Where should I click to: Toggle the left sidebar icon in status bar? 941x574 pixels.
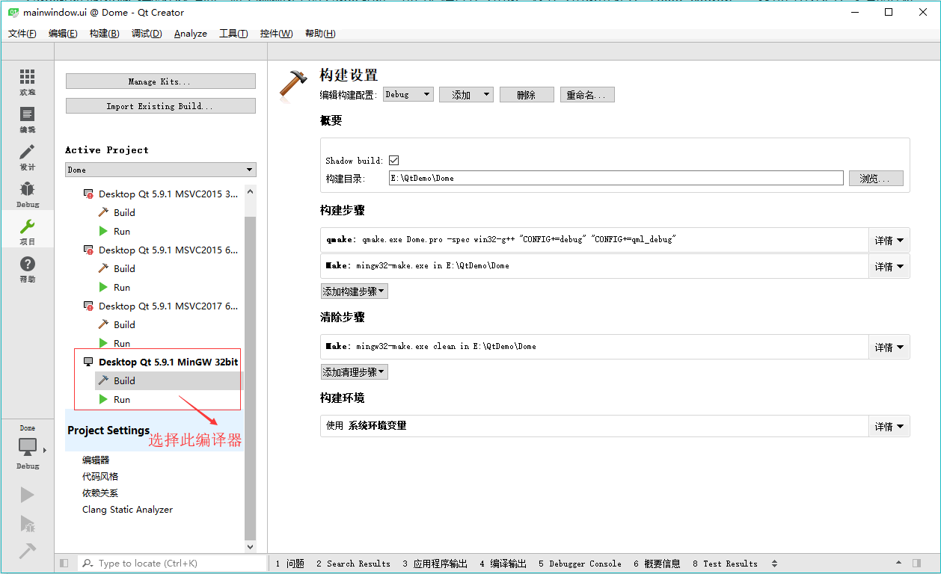pyautogui.click(x=64, y=564)
